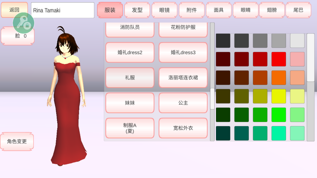This screenshot has width=317, height=178.
Task: Open the 眼镜 glasses tab
Action: [x=164, y=10]
